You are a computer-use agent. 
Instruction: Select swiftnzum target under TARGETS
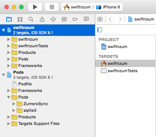125,63
